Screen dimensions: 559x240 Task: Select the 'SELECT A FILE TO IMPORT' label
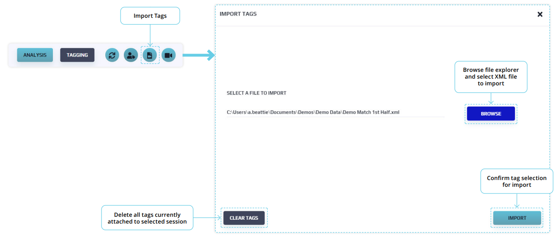257,93
